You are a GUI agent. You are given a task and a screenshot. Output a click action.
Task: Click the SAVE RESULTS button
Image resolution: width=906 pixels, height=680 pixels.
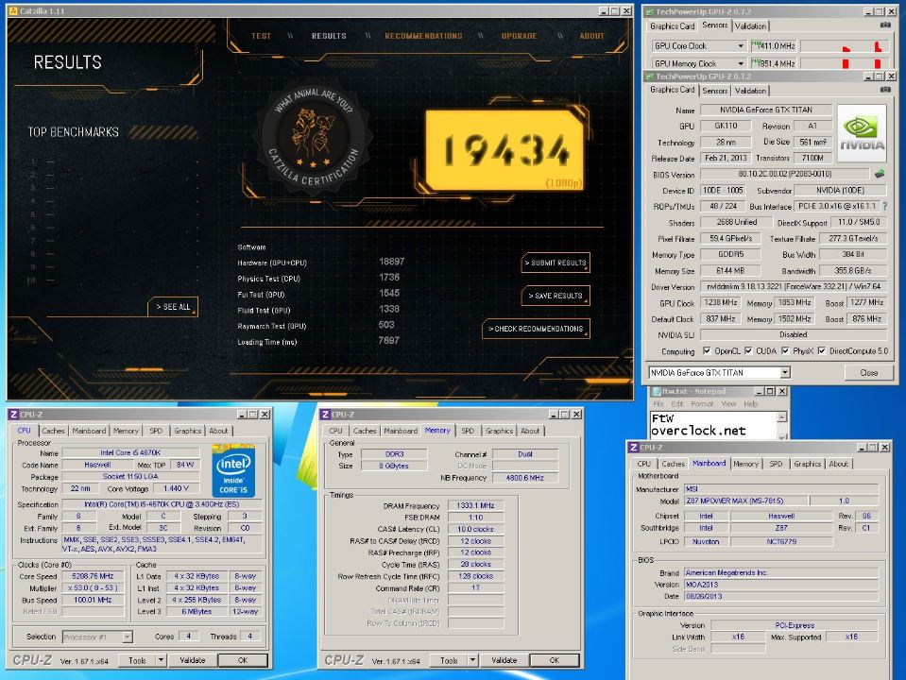pos(556,296)
